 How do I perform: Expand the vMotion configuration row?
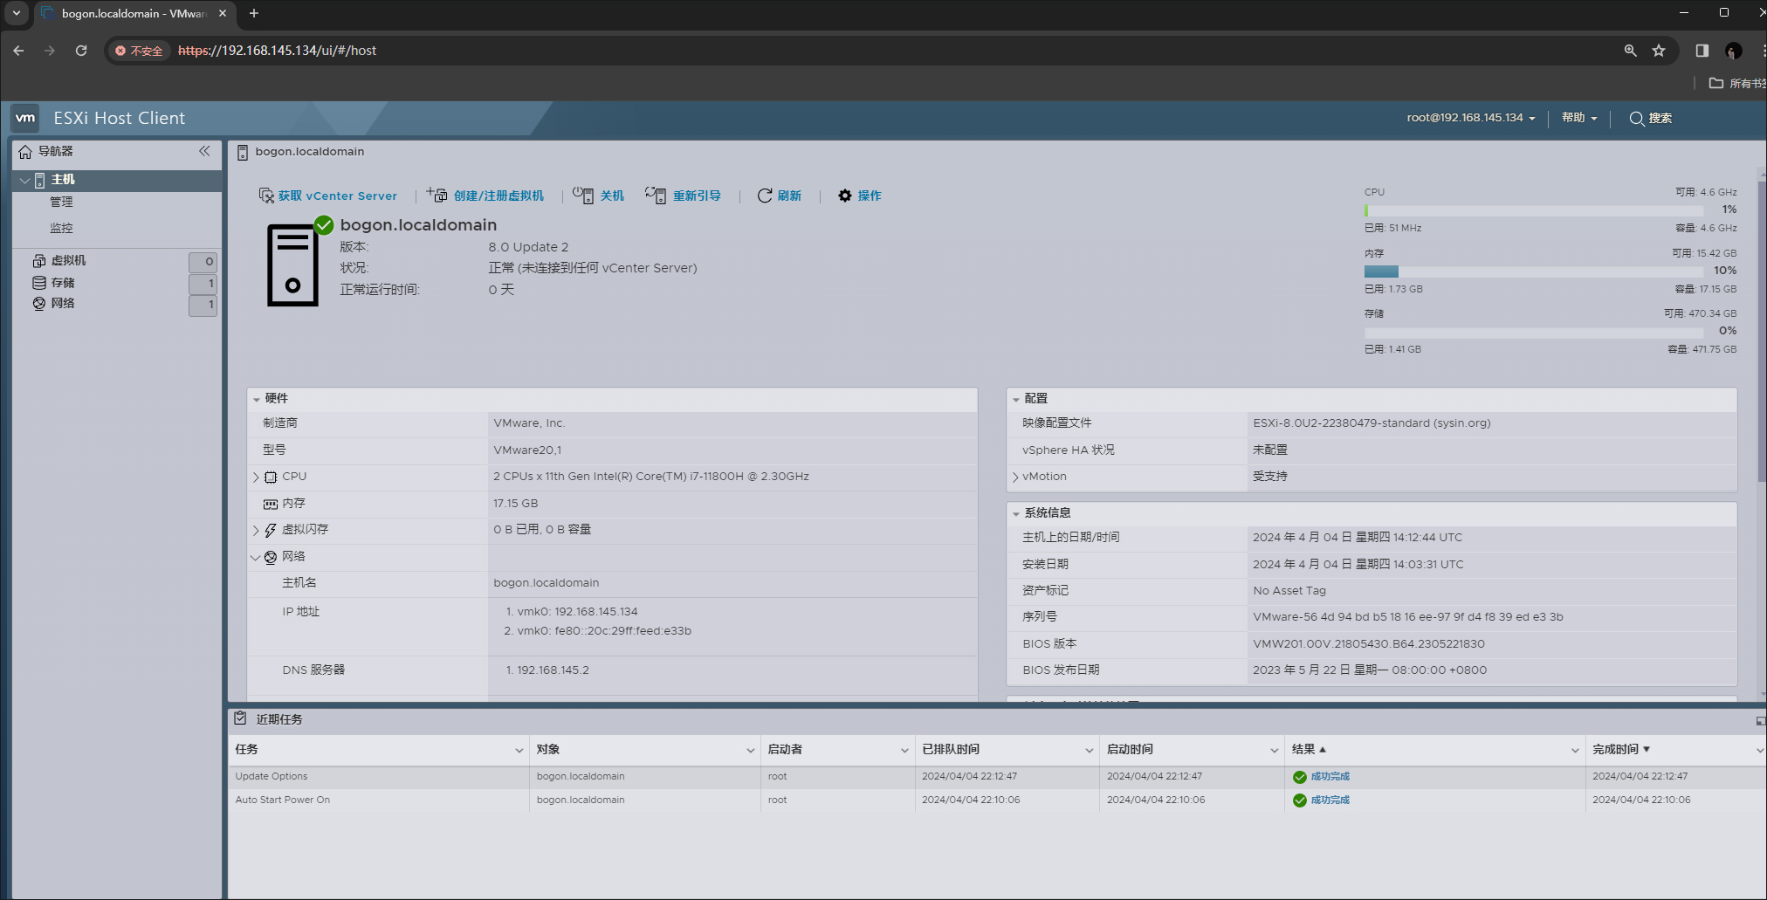(x=1015, y=477)
